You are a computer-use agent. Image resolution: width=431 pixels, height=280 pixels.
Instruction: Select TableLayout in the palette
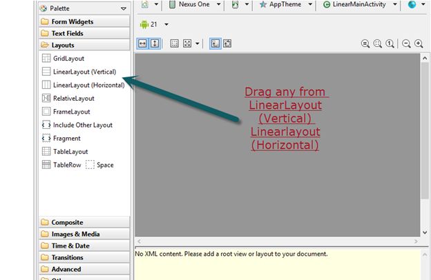pos(65,152)
